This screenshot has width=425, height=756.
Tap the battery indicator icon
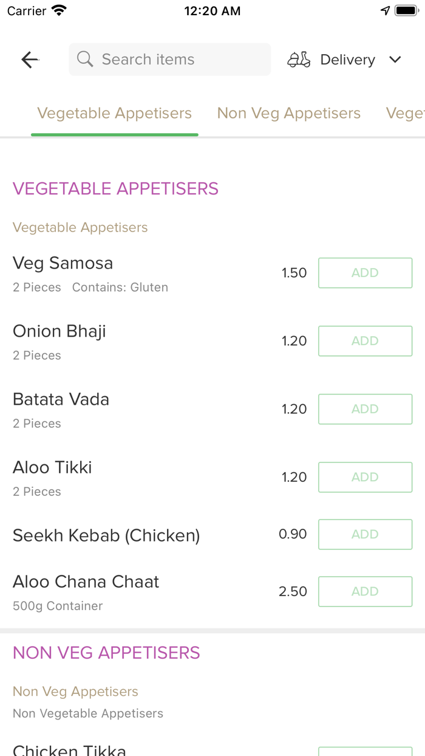406,11
